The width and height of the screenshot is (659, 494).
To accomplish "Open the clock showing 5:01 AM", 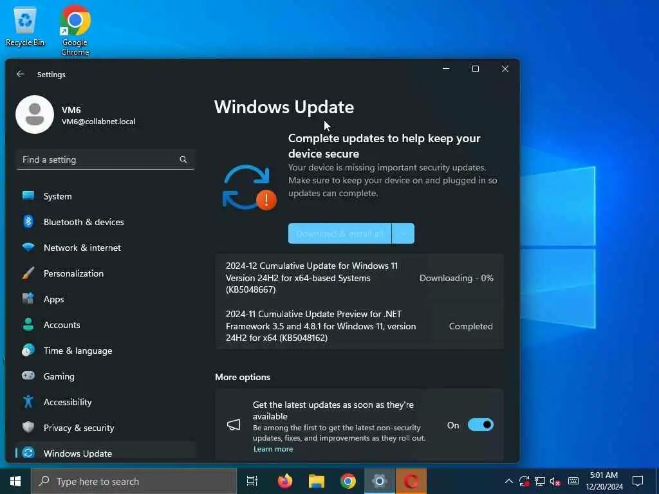I will 604,481.
